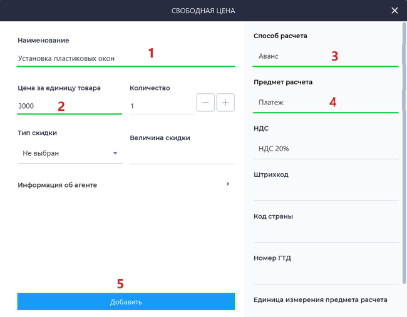This screenshot has width=407, height=317.
Task: Open the НДС selector showing НДС 20%
Action: click(326, 149)
